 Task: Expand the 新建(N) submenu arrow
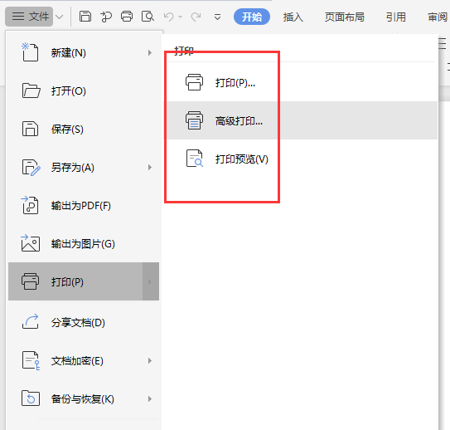tap(149, 53)
